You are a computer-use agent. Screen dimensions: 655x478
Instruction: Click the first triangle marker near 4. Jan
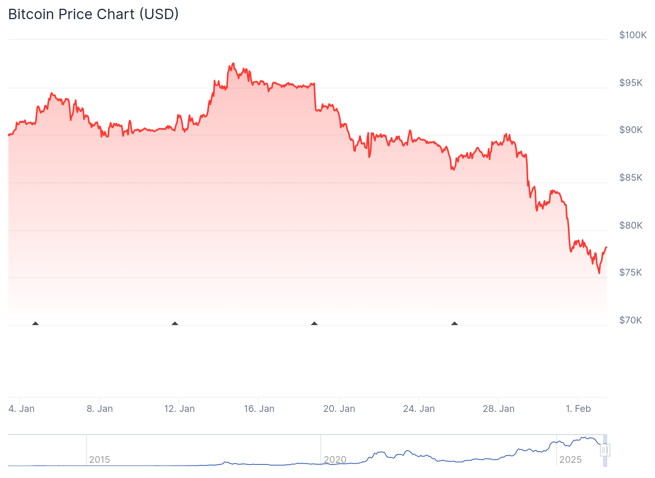[x=35, y=323]
